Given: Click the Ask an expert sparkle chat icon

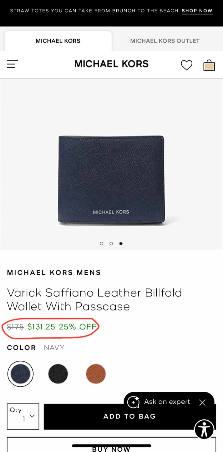Looking at the screenshot, I should click(134, 402).
